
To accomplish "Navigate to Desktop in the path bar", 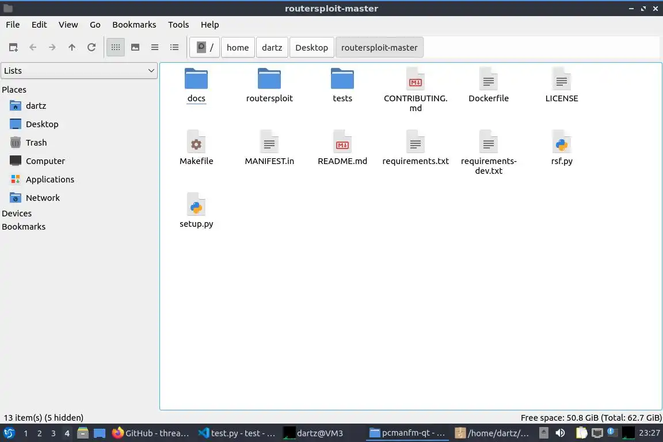I will pyautogui.click(x=311, y=47).
